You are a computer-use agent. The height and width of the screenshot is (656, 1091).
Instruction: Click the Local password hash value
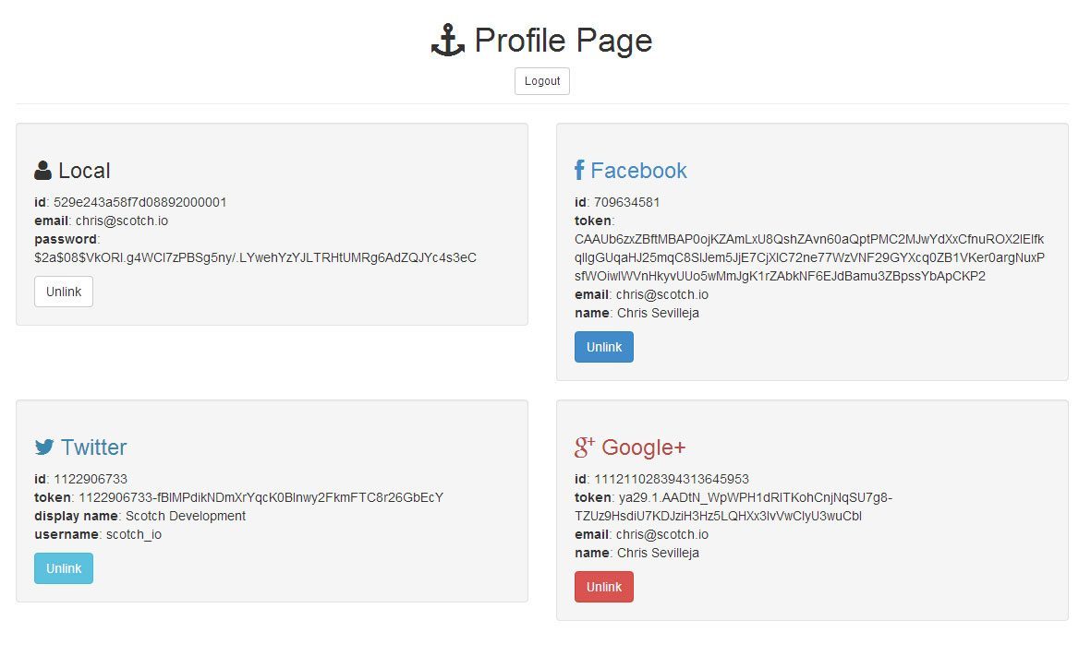255,257
